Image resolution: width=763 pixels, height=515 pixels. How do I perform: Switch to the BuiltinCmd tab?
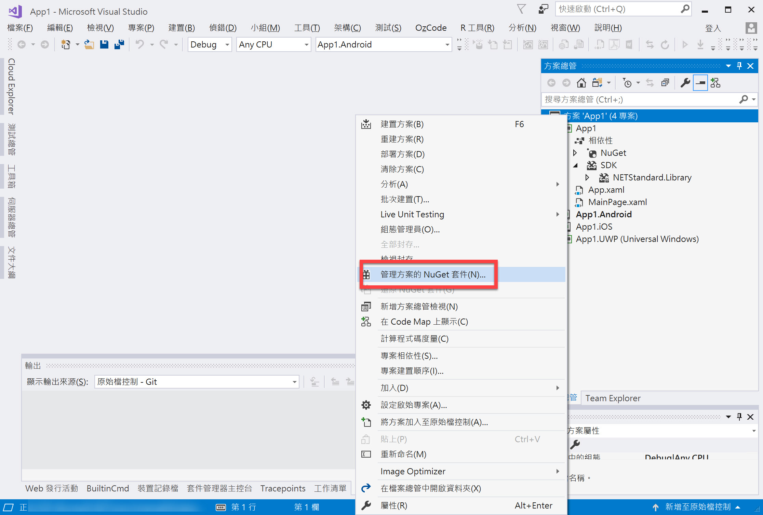click(108, 488)
